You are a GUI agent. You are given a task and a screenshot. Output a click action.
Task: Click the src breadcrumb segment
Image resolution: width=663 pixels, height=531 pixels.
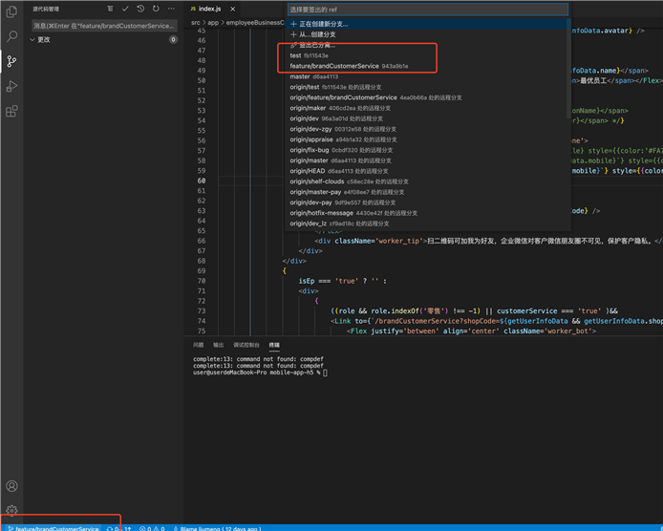pos(195,23)
